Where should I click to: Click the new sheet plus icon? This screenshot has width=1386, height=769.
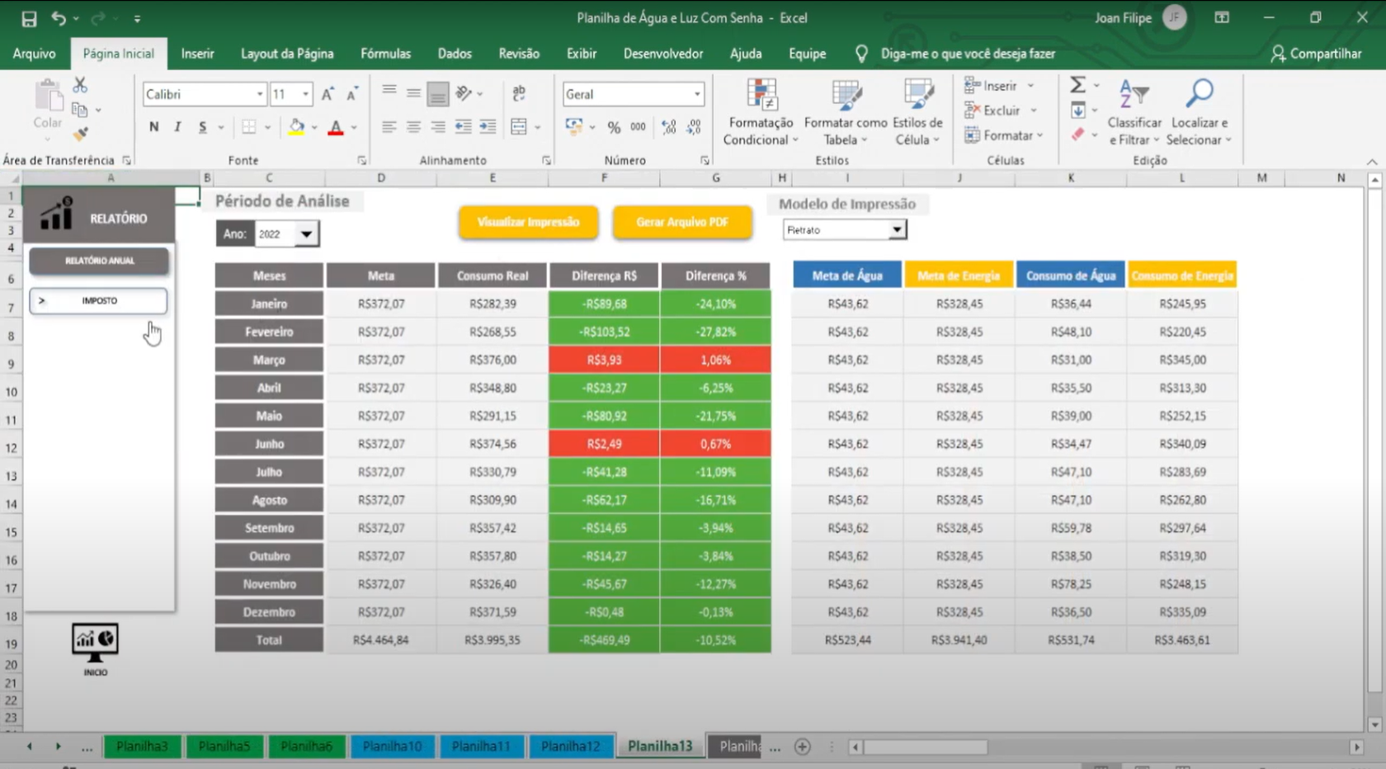coord(802,747)
